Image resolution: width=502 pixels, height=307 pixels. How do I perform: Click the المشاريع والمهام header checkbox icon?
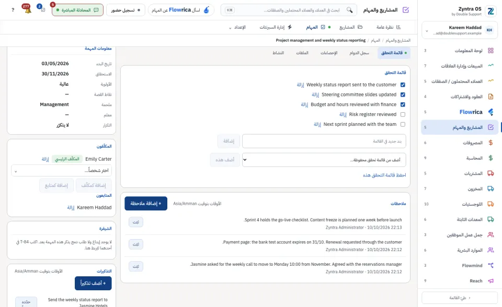pos(406,10)
